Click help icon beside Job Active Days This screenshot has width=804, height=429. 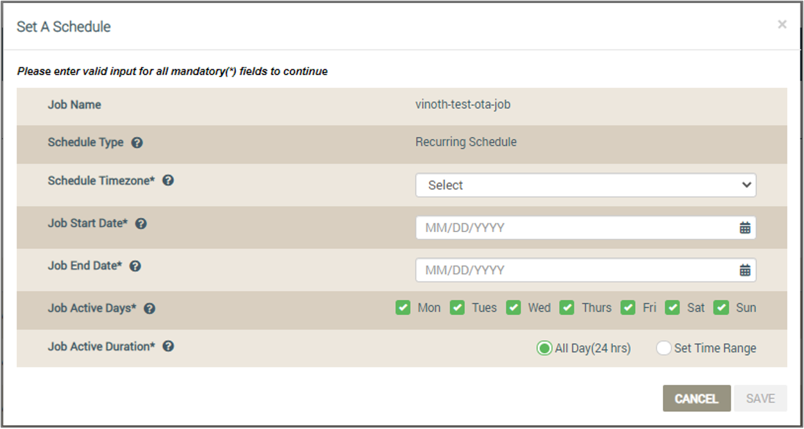[x=149, y=308]
